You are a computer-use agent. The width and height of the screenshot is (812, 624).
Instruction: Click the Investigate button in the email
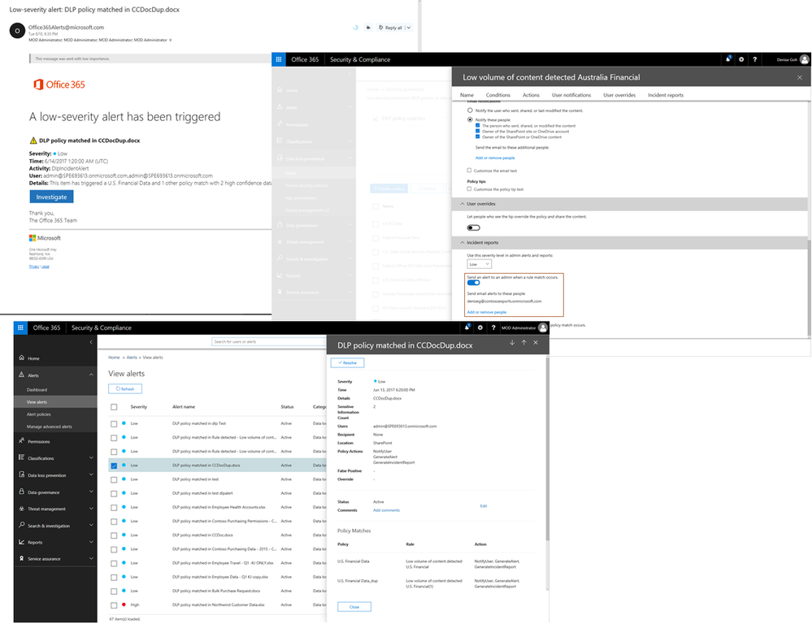point(51,197)
